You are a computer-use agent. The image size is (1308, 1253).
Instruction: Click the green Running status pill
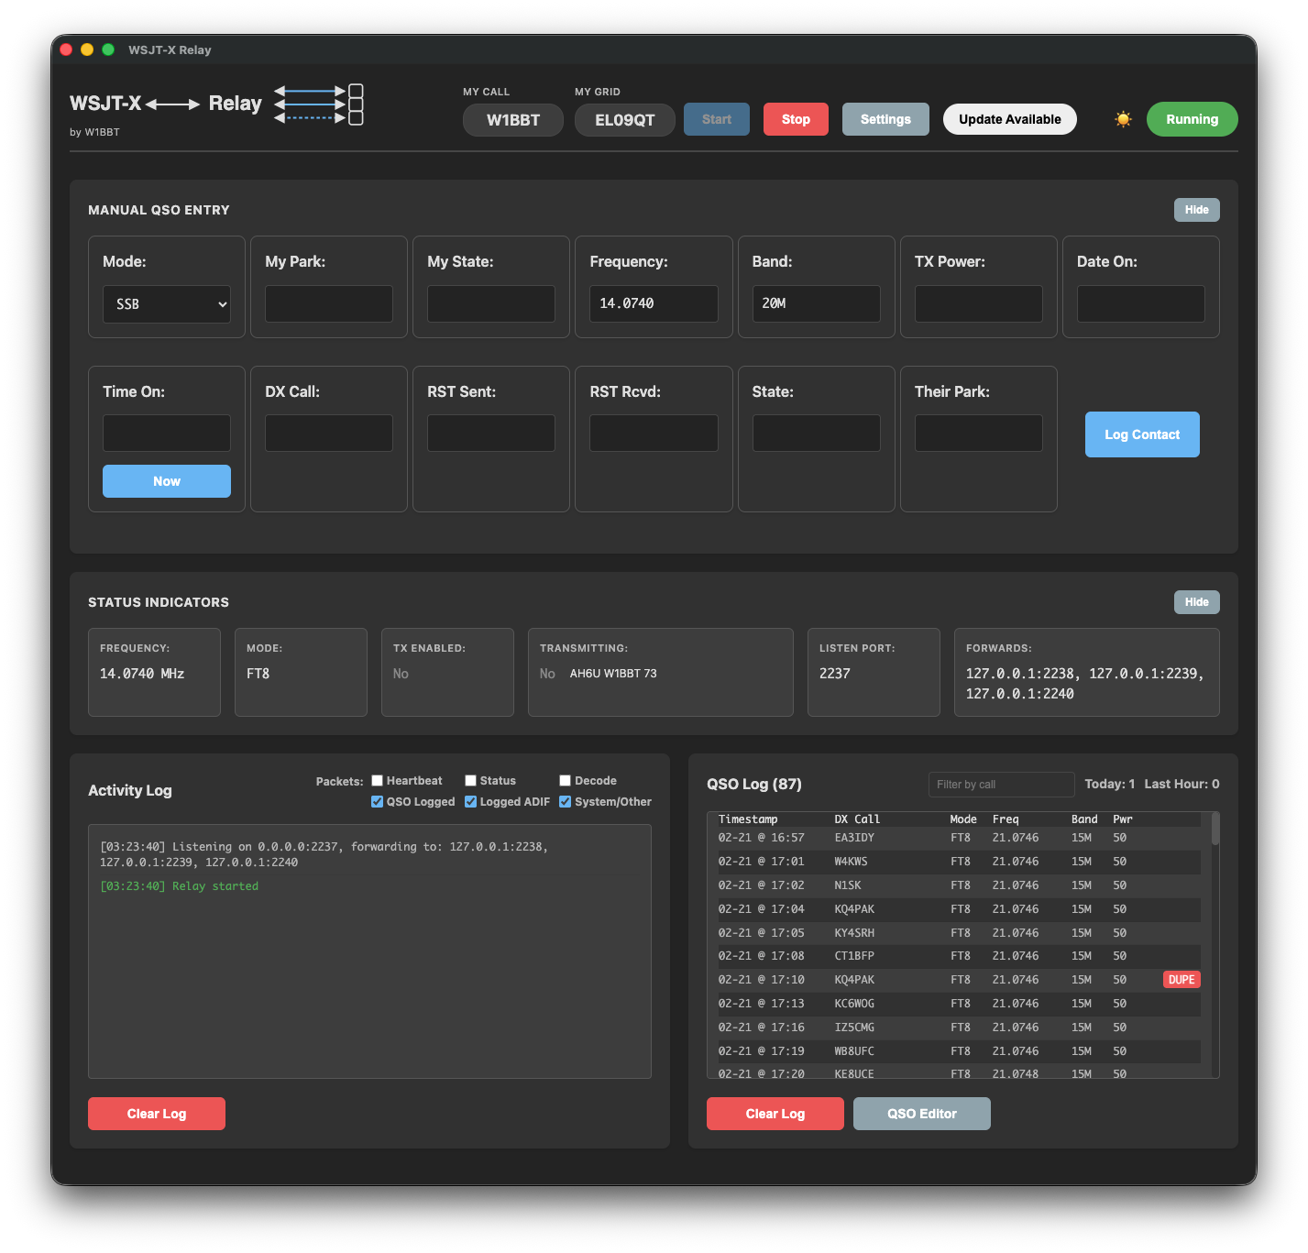(x=1191, y=118)
